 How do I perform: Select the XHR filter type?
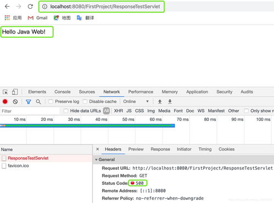tap(119, 111)
